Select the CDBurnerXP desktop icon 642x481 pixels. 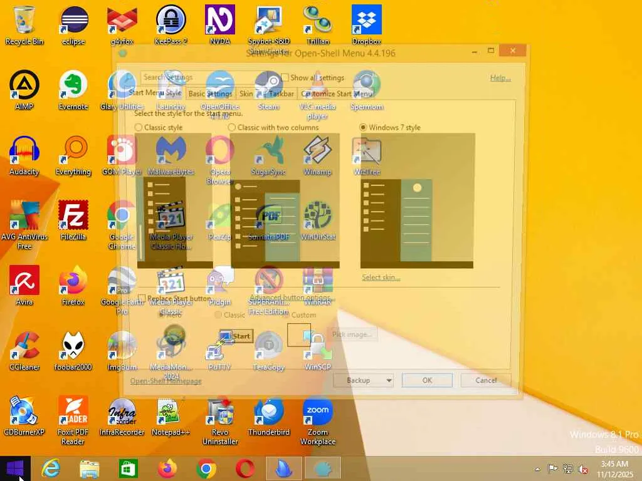[24, 416]
